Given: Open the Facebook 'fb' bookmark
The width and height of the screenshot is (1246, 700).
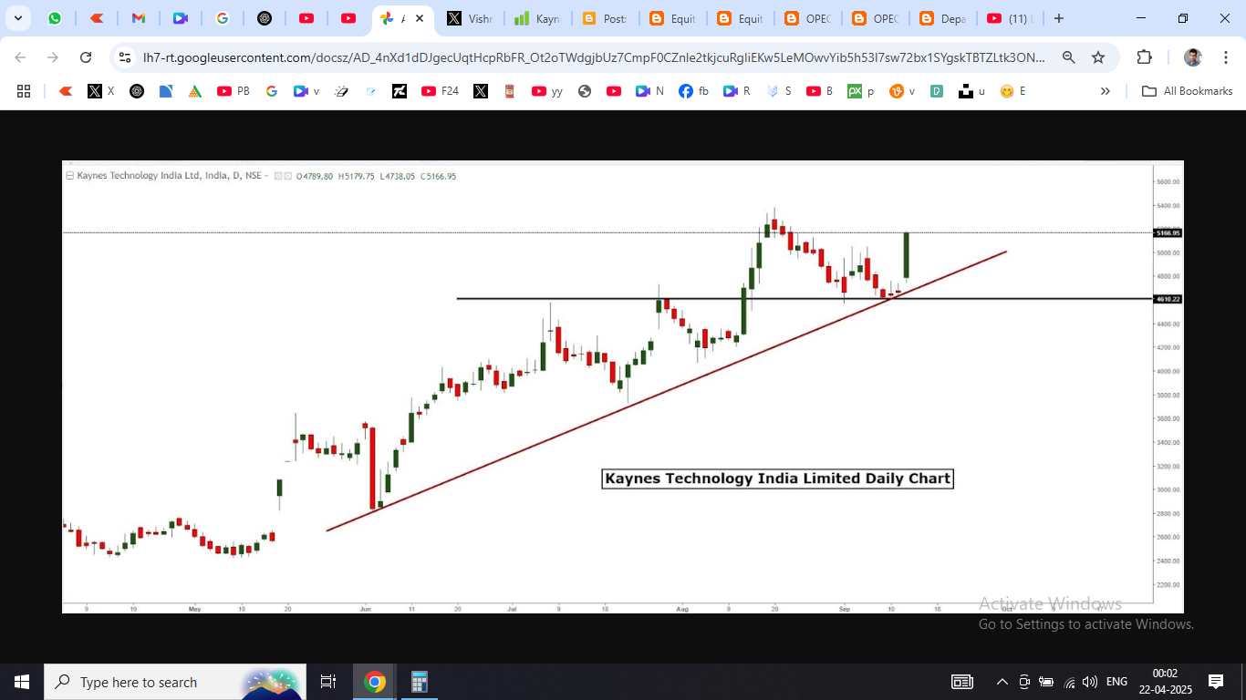Looking at the screenshot, I should (693, 91).
